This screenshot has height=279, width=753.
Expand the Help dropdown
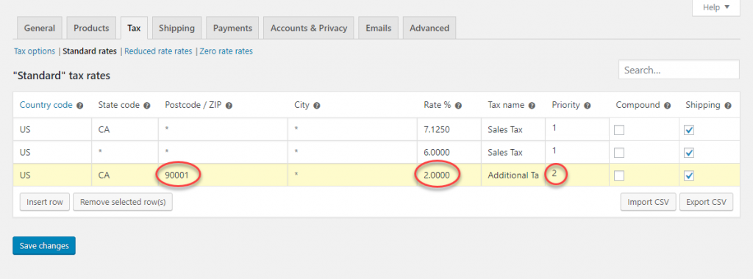[716, 7]
